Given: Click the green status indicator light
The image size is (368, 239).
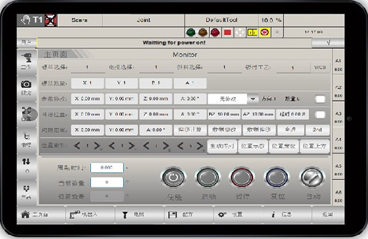Looking at the screenshot, I should (x=191, y=32).
